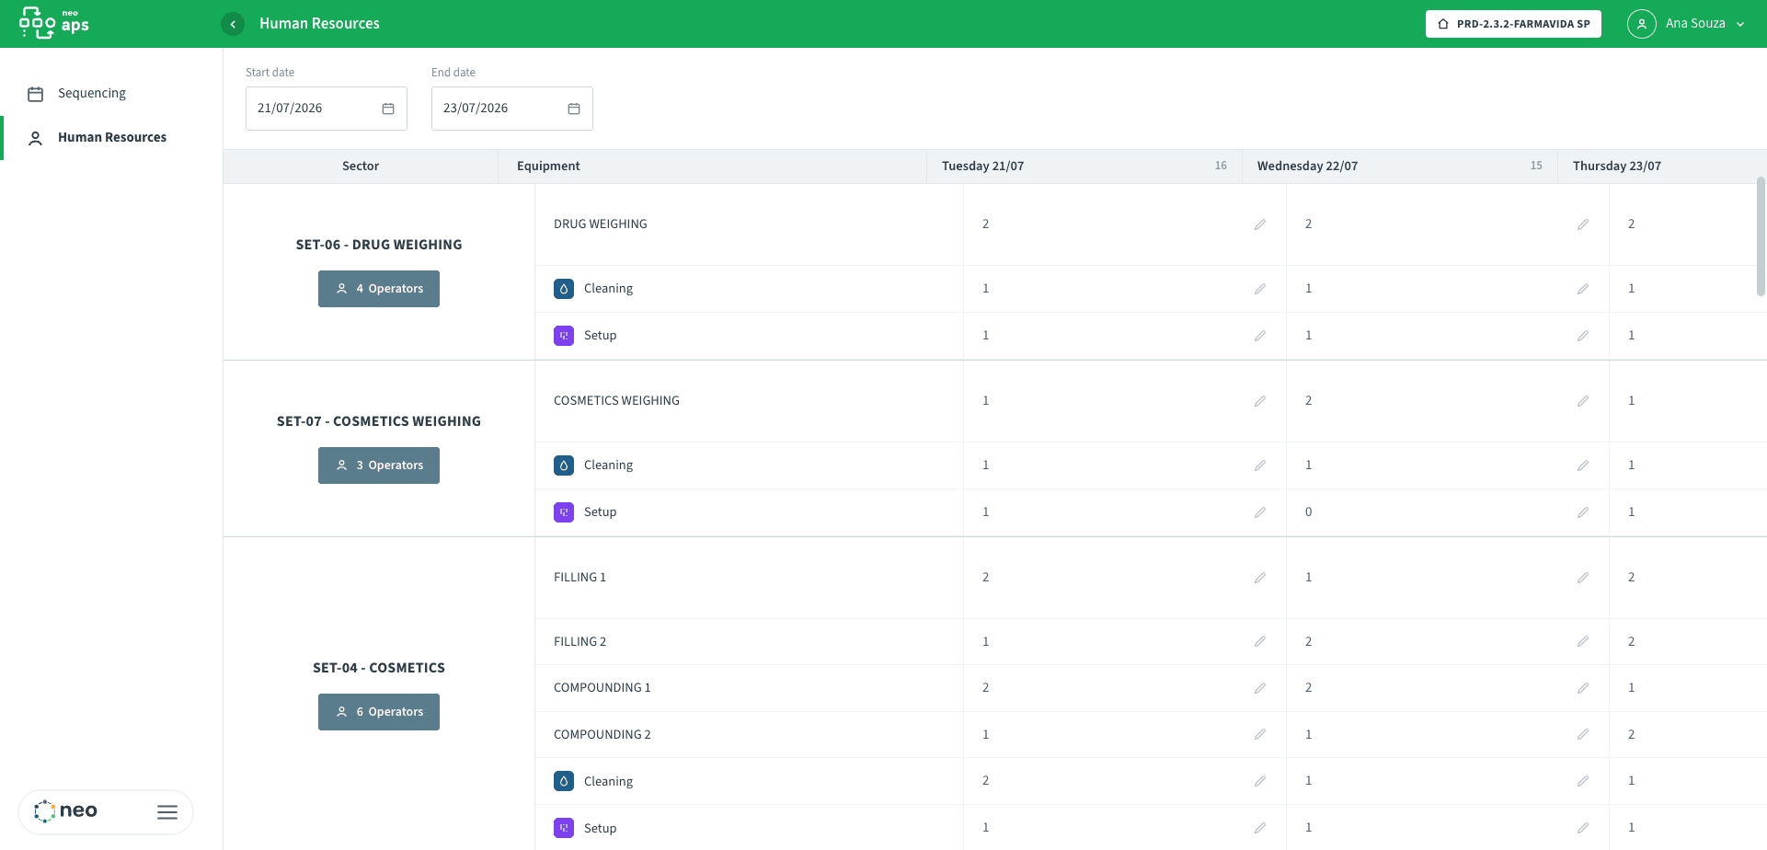Viewport: 1767px width, 850px height.
Task: Edit Wednesday value for FILLING 2
Action: click(x=1583, y=641)
